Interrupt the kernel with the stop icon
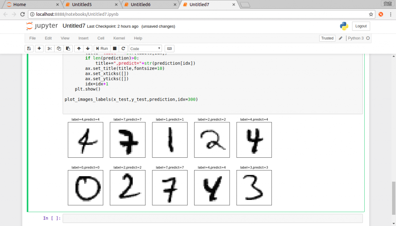Image resolution: width=396 pixels, height=226 pixels. click(114, 48)
